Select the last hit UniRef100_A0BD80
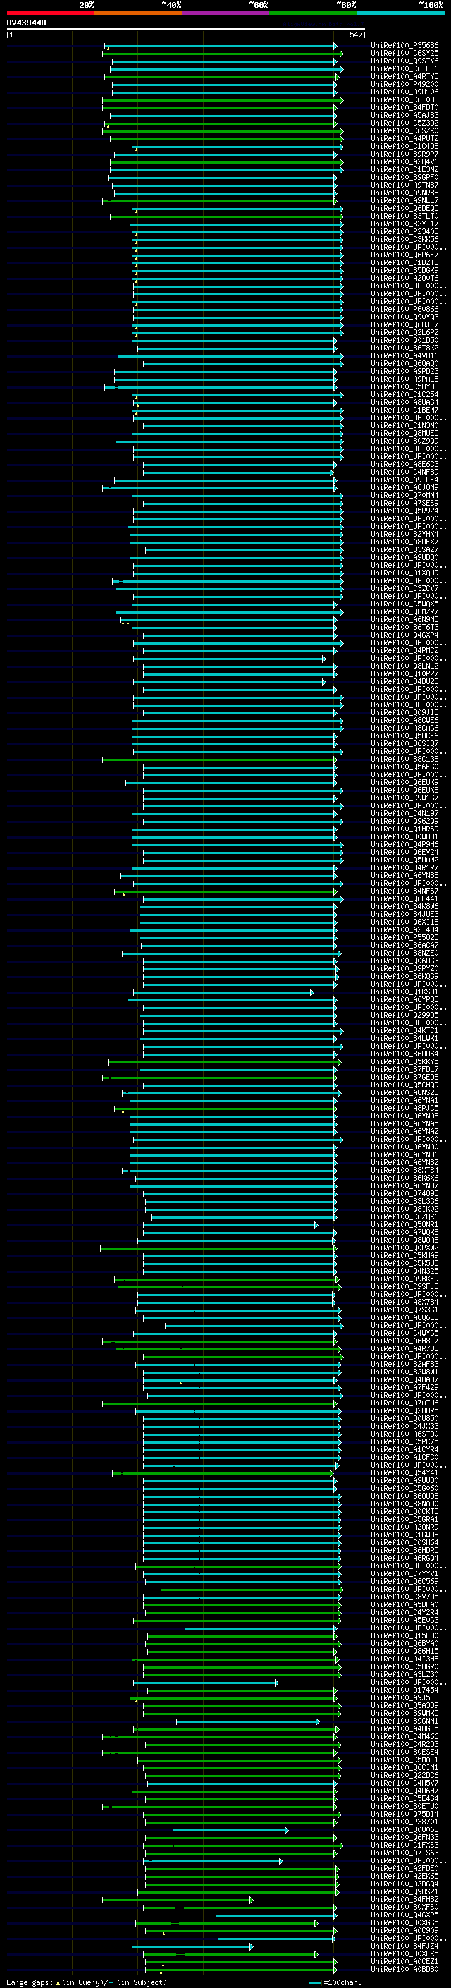The width and height of the screenshot is (451, 1988). [x=404, y=1970]
